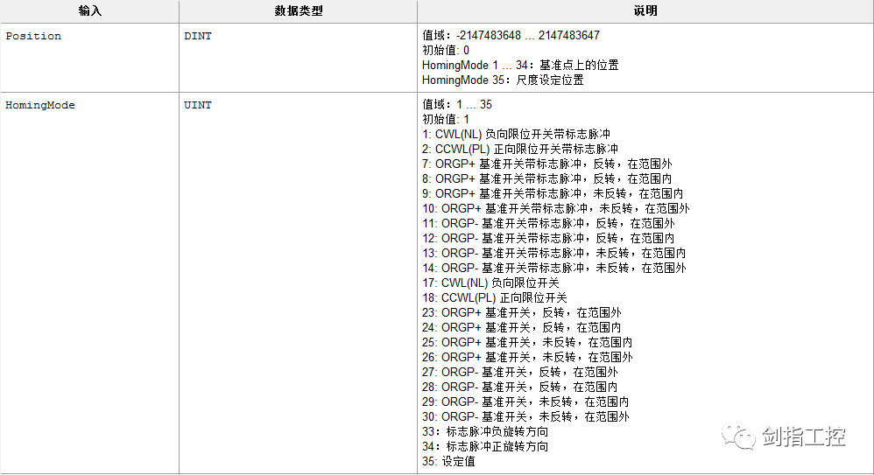
Task: Select mode 33 标志脉冲负旋转方向 line
Action: tap(485, 431)
